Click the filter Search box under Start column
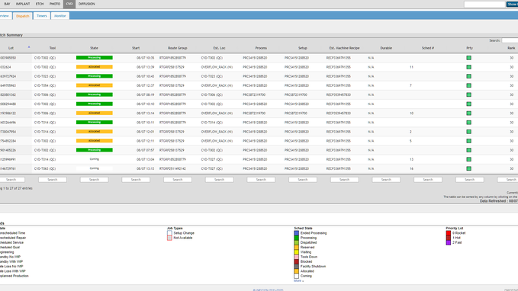 coord(136,180)
